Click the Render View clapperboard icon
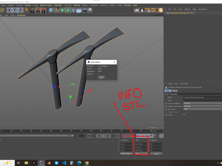The width and height of the screenshot is (222, 166). click(x=33, y=10)
